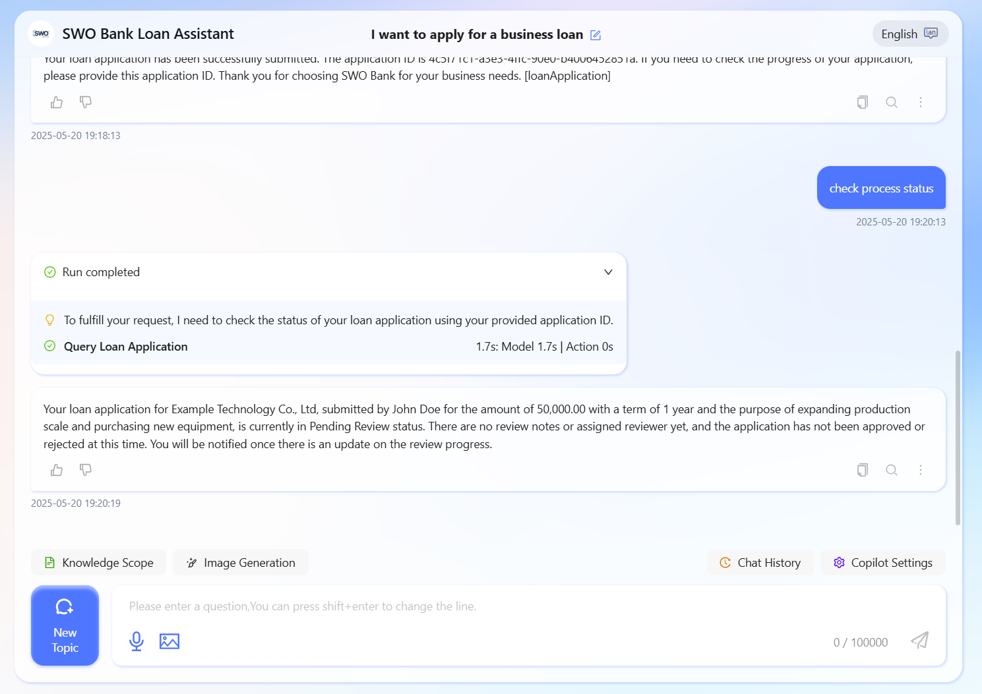Screen dimensions: 982x694
Task: Like the loan application submitted message
Action: [x=57, y=102]
